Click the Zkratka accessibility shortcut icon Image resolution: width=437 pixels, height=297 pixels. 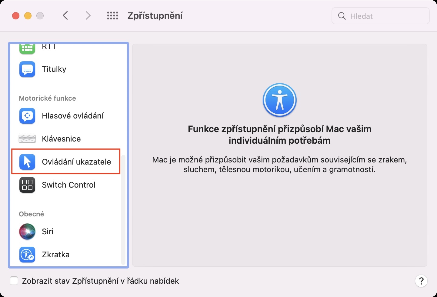[27, 255]
